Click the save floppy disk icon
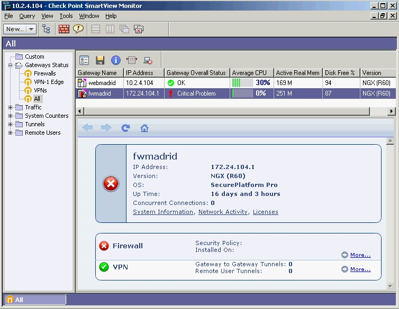 [100, 60]
